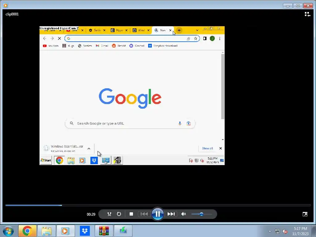316x237 pixels.
Task: Open Dropbox from the taskbar
Action: point(85,231)
